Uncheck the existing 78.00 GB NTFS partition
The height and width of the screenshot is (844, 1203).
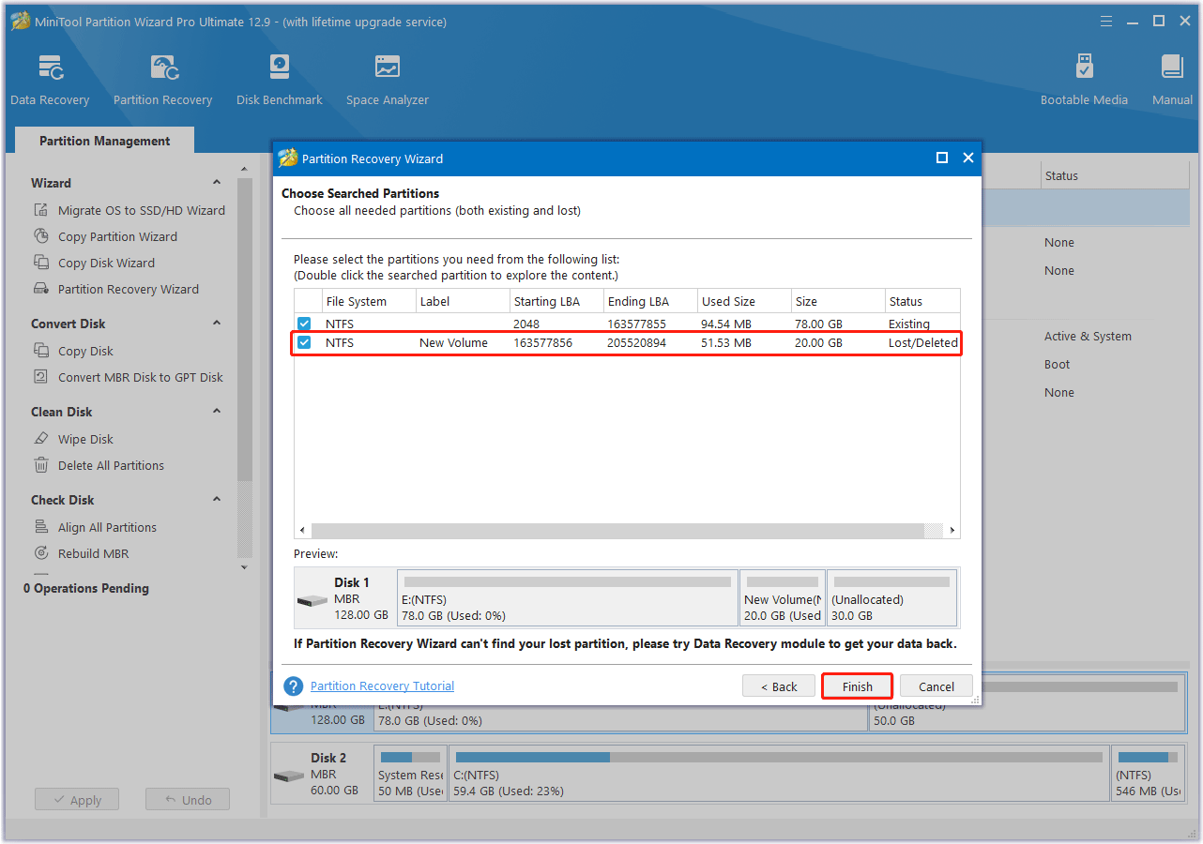point(303,323)
